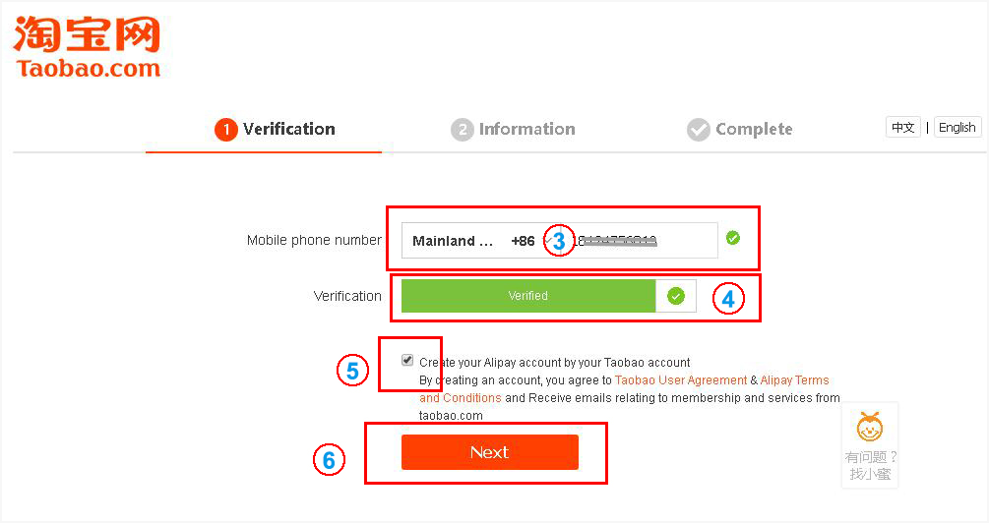Uncheck the Create your Alipay account checkbox
989x523 pixels.
[407, 361]
